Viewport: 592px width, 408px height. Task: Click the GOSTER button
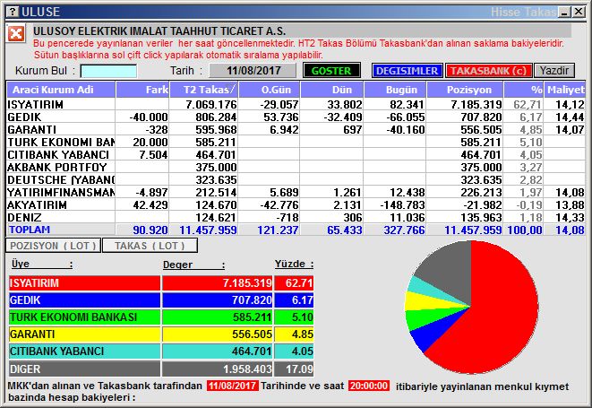pos(331,71)
